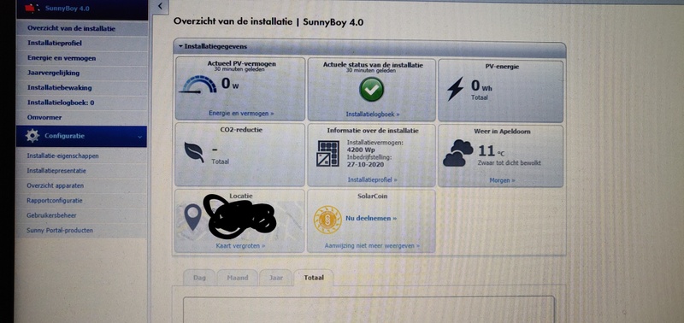Click the solar panel installation info icon

coord(328,154)
